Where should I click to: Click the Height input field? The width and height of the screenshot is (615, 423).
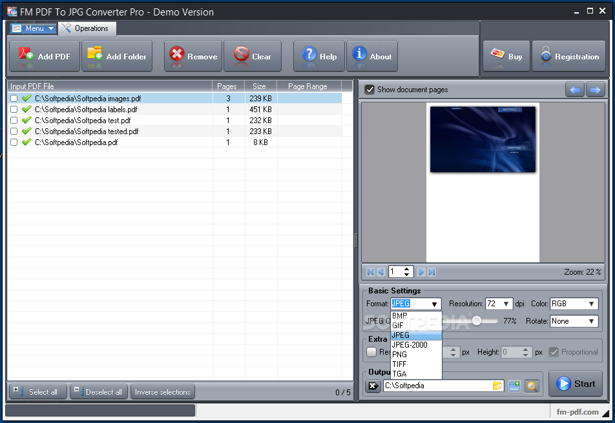pos(511,352)
